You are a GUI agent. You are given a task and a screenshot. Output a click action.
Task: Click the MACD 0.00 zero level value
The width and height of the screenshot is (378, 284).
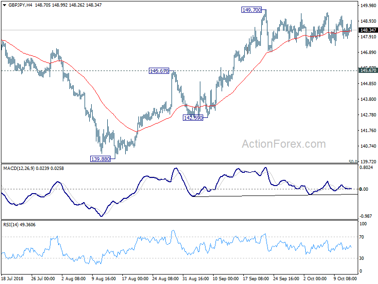[363, 189]
